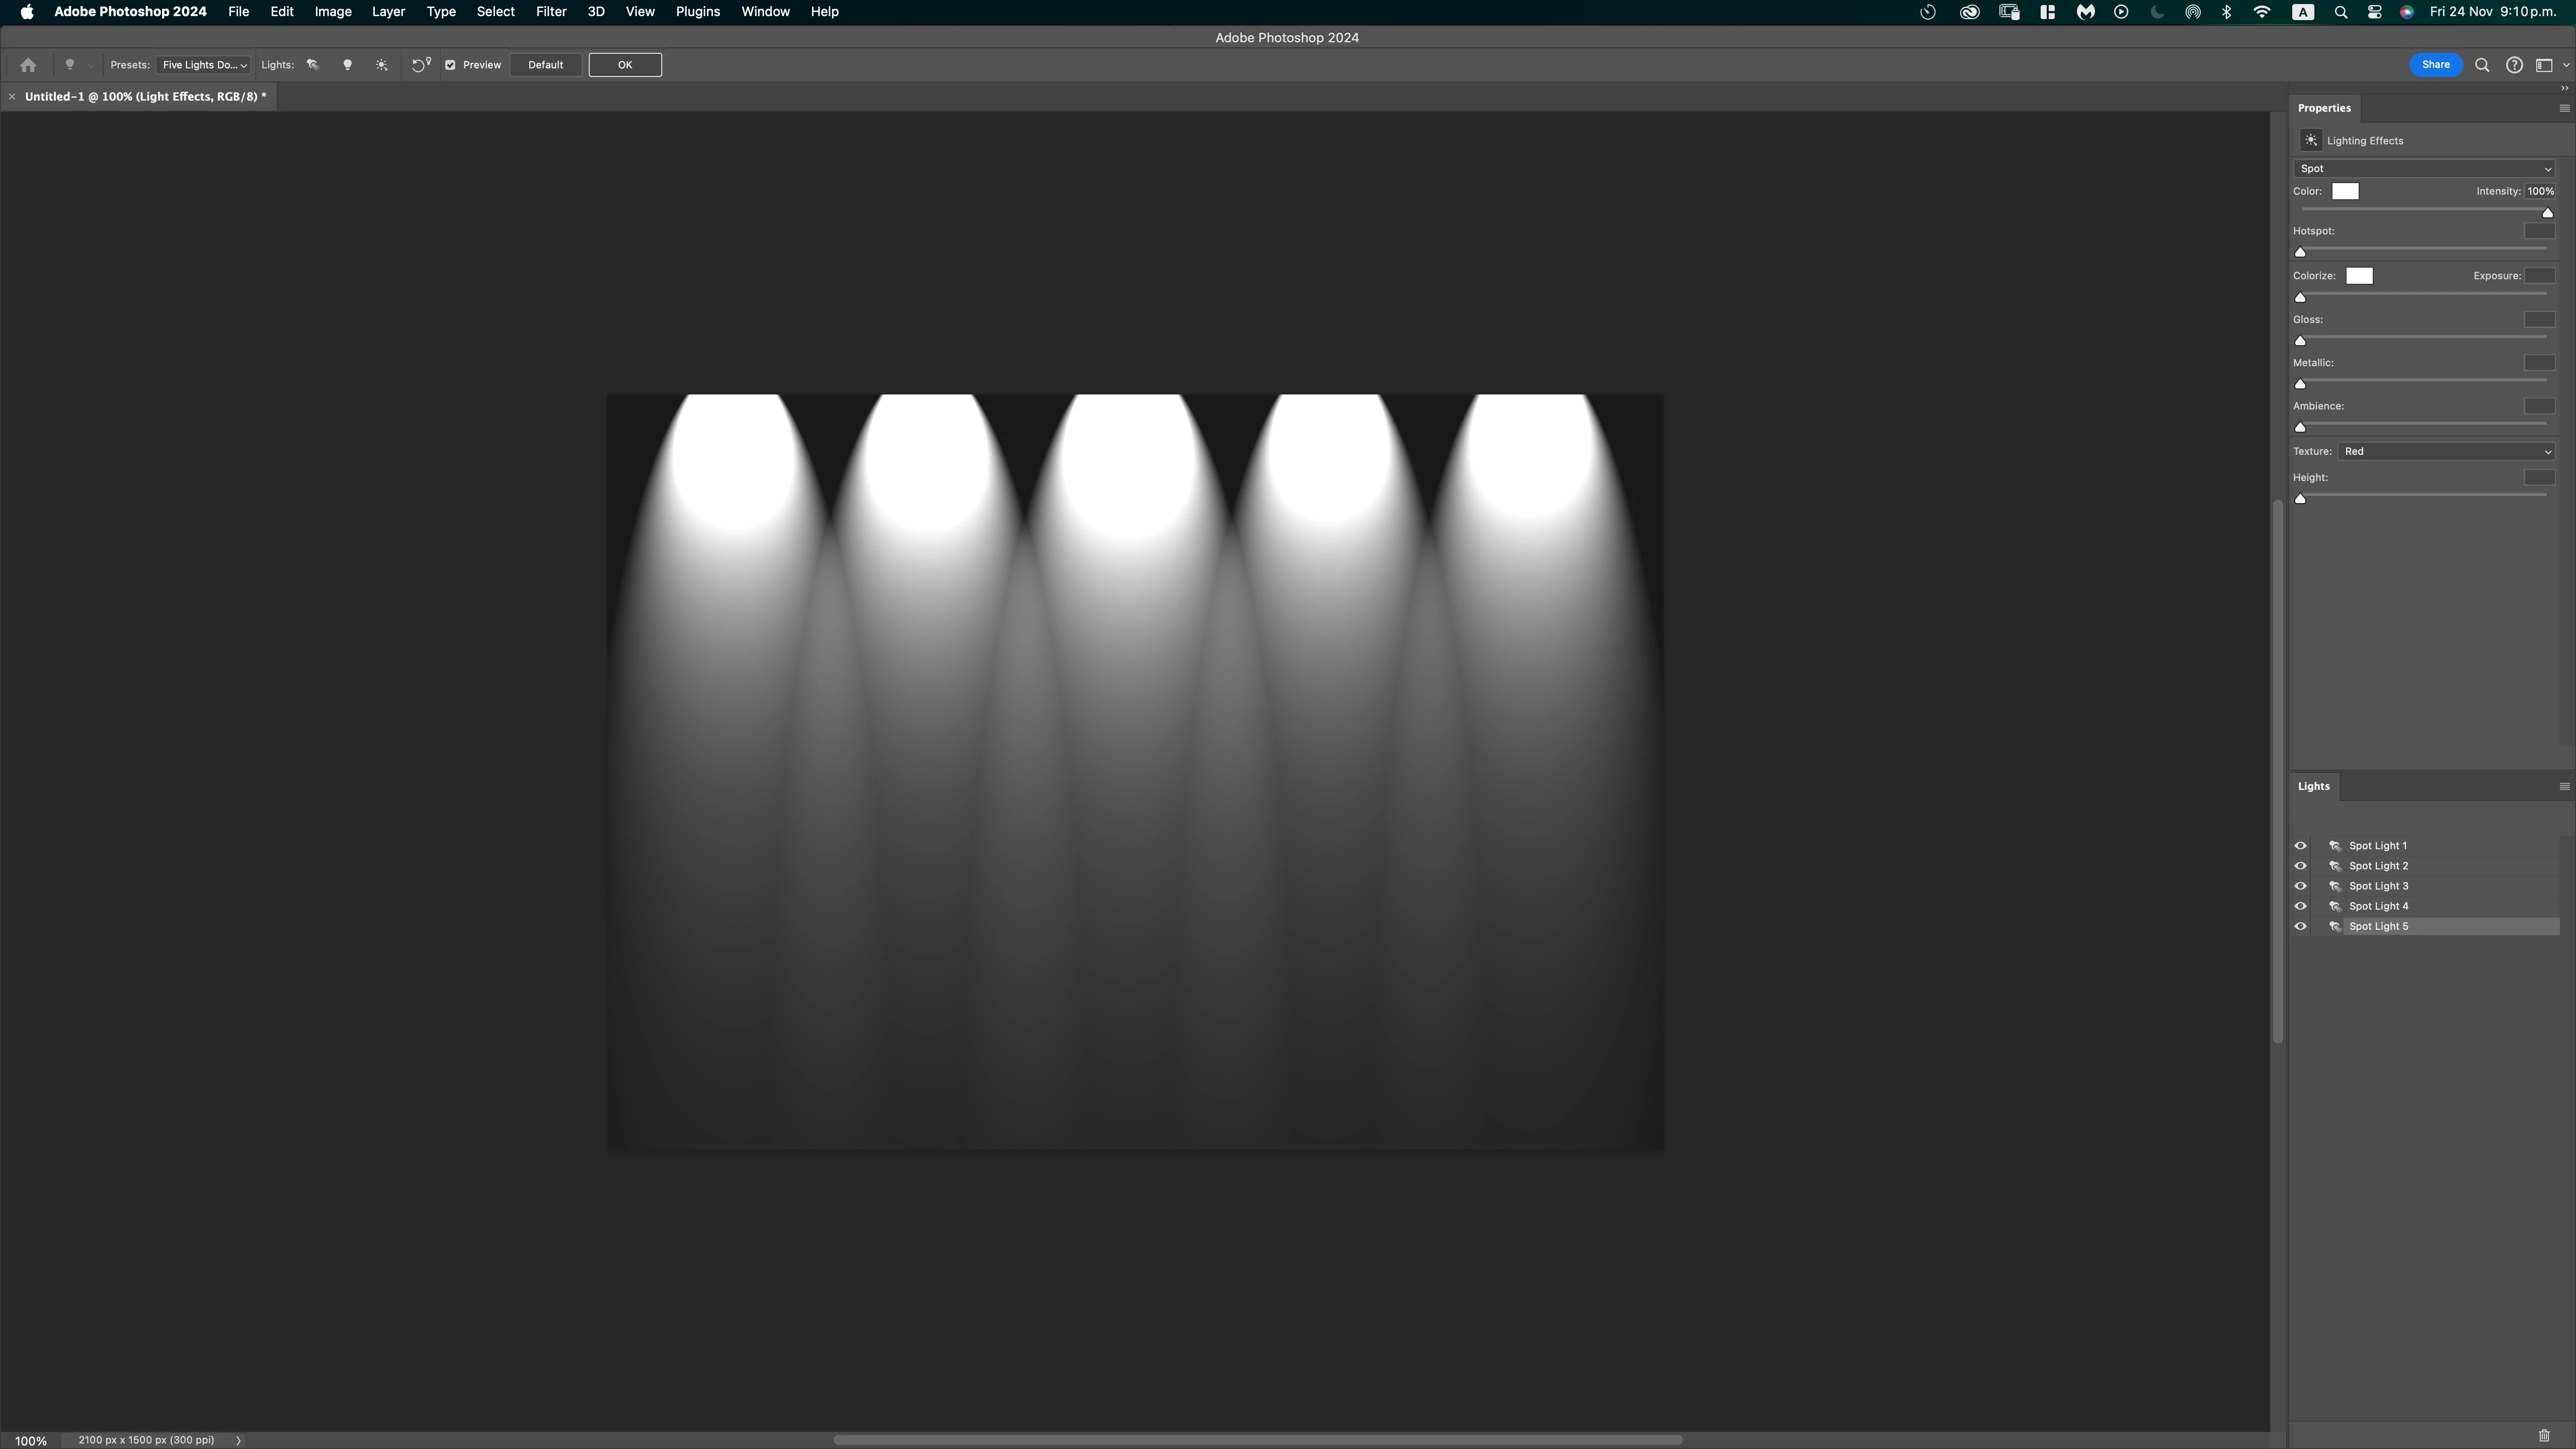Delete selected light with trash icon
This screenshot has width=2576, height=1449.
click(x=2544, y=1435)
